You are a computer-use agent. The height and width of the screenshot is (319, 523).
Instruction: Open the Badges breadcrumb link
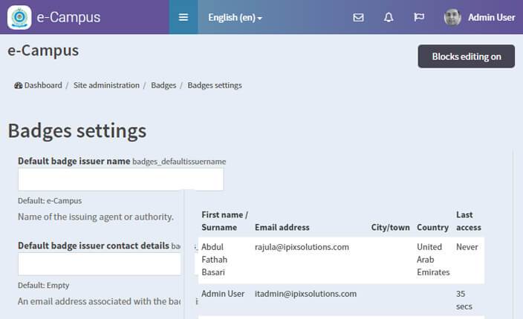pos(163,85)
